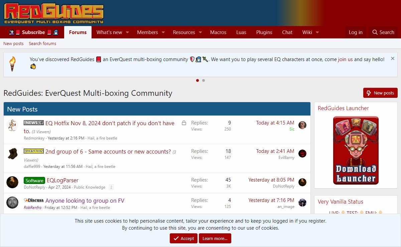Open the Wiki nav item

click(x=307, y=32)
